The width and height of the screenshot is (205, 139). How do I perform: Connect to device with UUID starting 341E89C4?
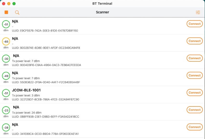(x=194, y=127)
